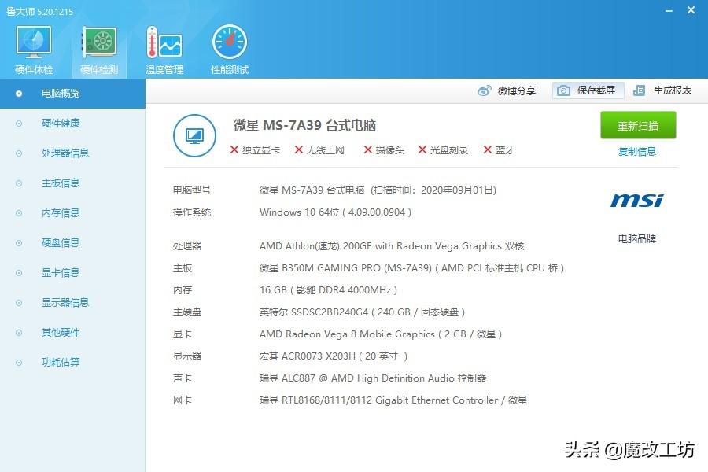Click the 16 GB 影驰 DDR4 memory value
The height and width of the screenshot is (472, 708).
coord(328,290)
